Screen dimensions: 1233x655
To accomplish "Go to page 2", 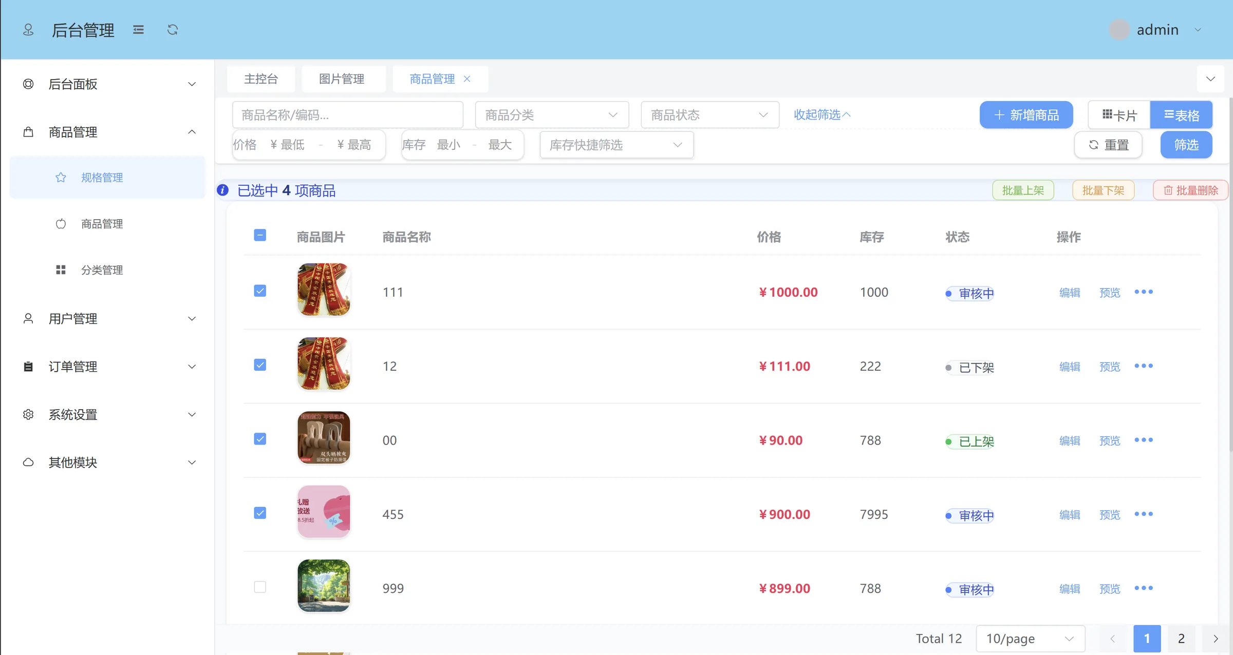I will coord(1181,639).
